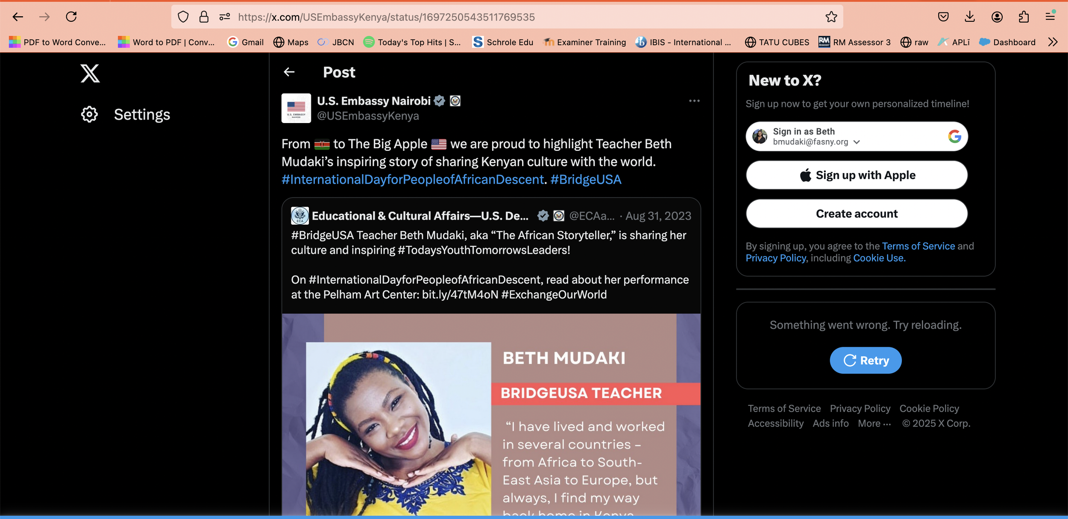Open Word to PDF bookmark

point(166,42)
